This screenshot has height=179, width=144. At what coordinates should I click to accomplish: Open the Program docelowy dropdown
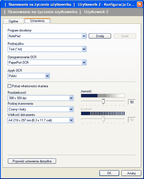(47, 36)
